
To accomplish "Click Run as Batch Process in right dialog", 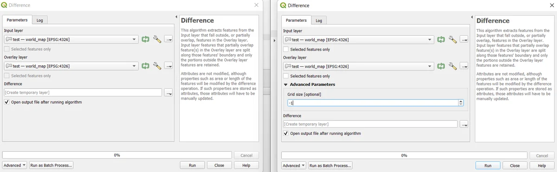I will (330, 166).
